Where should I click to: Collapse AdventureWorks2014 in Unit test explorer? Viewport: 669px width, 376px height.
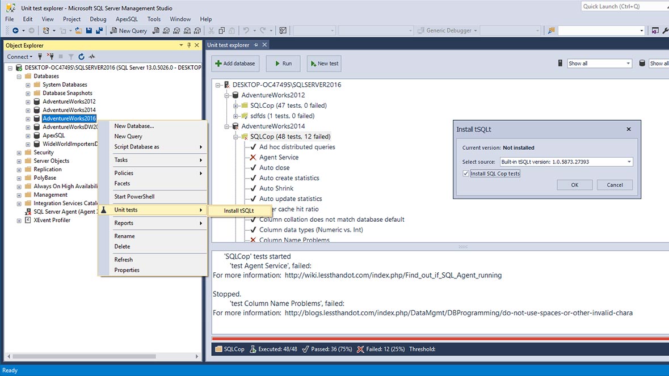pyautogui.click(x=227, y=126)
